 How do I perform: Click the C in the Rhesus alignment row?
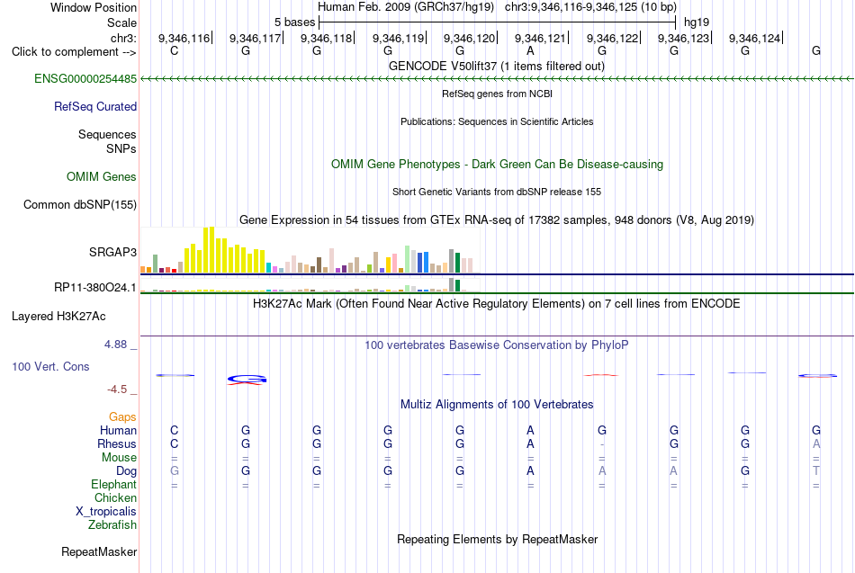point(174,444)
